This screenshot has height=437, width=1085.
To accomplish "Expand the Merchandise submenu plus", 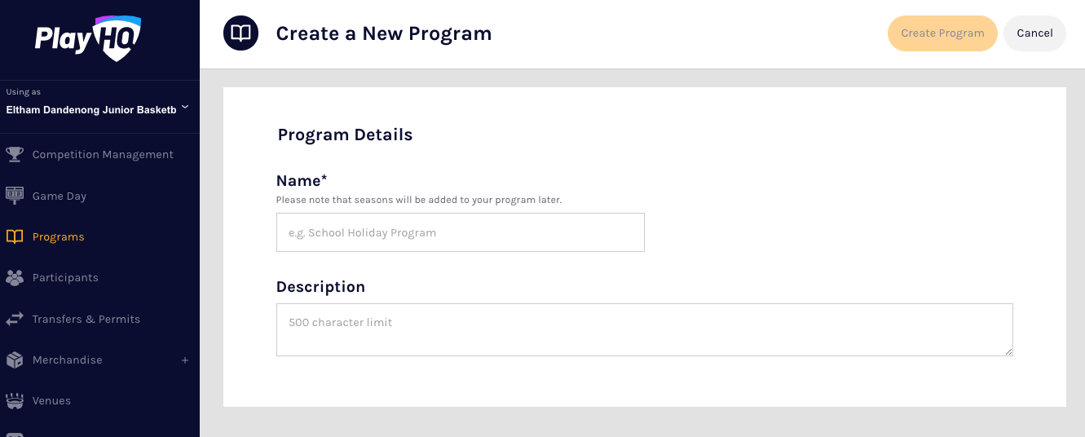I will [185, 360].
